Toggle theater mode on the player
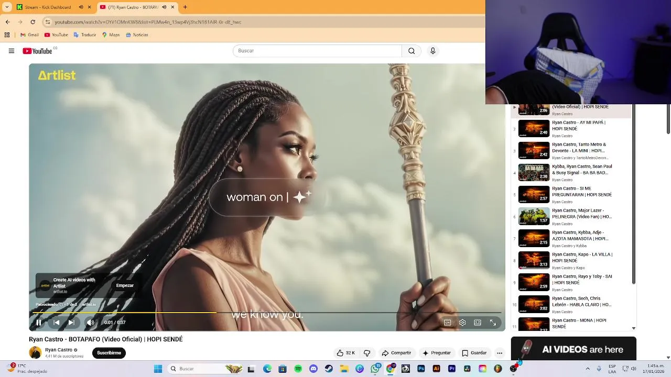The image size is (671, 377). tap(478, 323)
